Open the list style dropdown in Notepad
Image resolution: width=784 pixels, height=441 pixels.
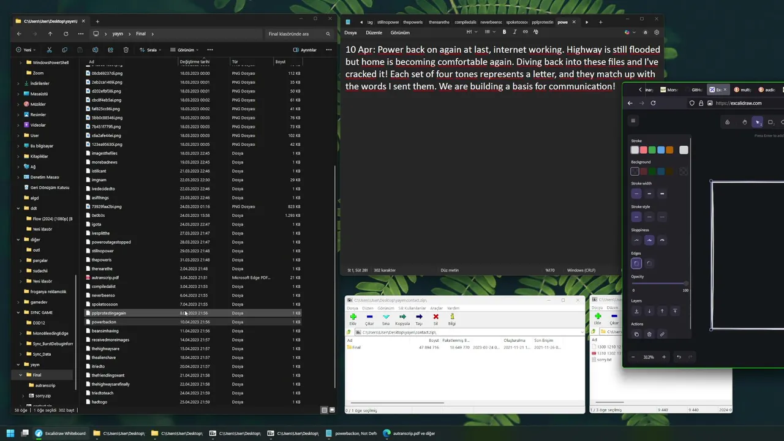click(x=489, y=32)
